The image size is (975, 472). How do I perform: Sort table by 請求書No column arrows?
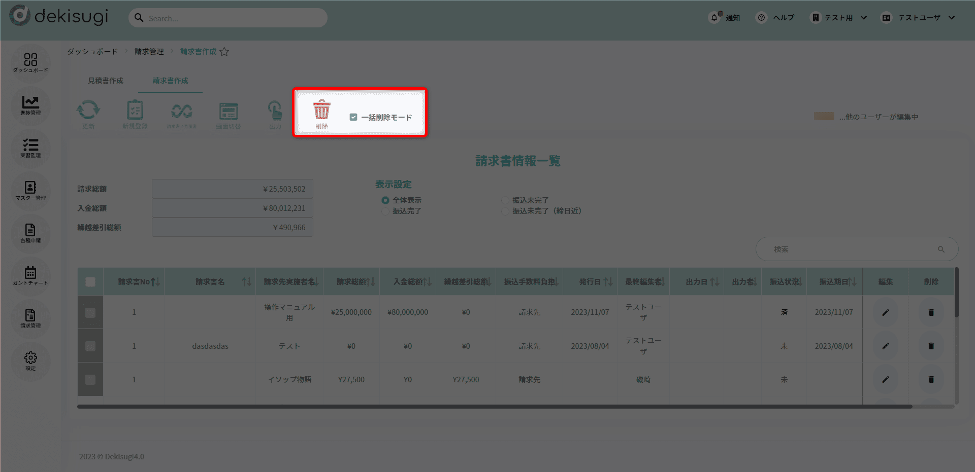click(155, 282)
